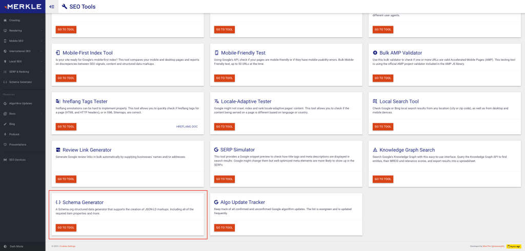This screenshot has width=525, height=251.
Task: Go to the Review Link Generator tool
Action: tap(66, 179)
